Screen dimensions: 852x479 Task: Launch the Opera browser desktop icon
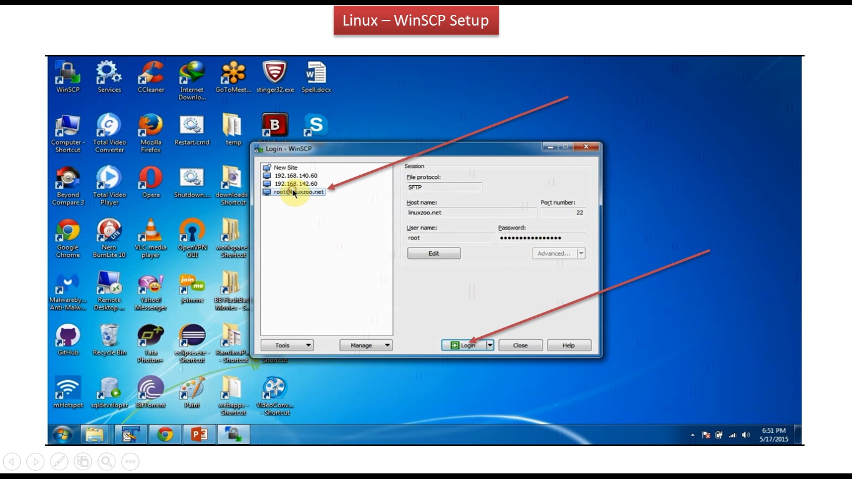[x=150, y=182]
